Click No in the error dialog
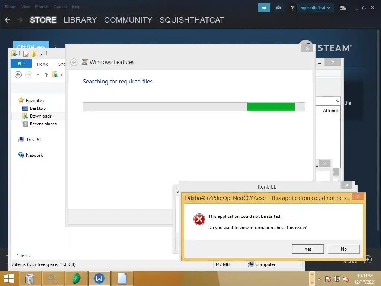The height and width of the screenshot is (286, 381). pos(343,249)
